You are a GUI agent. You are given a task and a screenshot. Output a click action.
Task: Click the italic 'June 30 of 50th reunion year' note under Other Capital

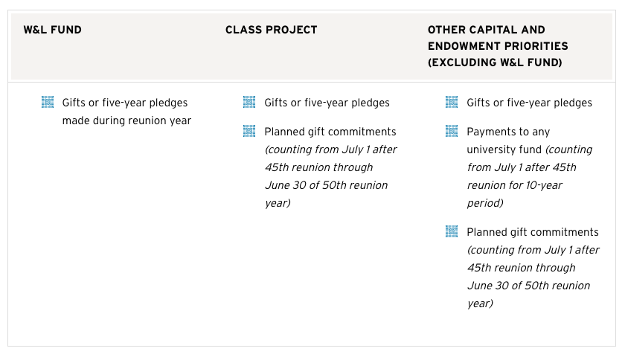pyautogui.click(x=528, y=294)
